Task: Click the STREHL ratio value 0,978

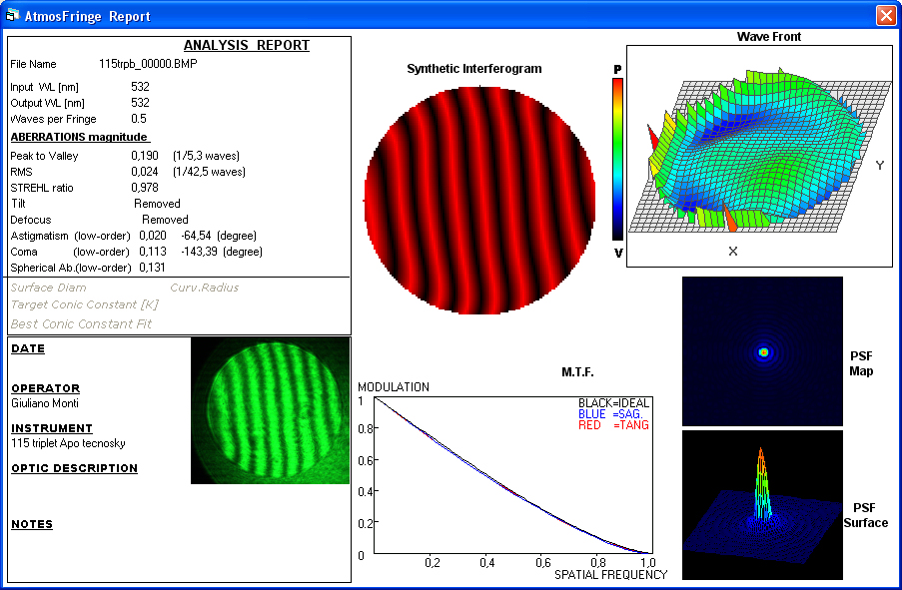Action: [x=144, y=188]
